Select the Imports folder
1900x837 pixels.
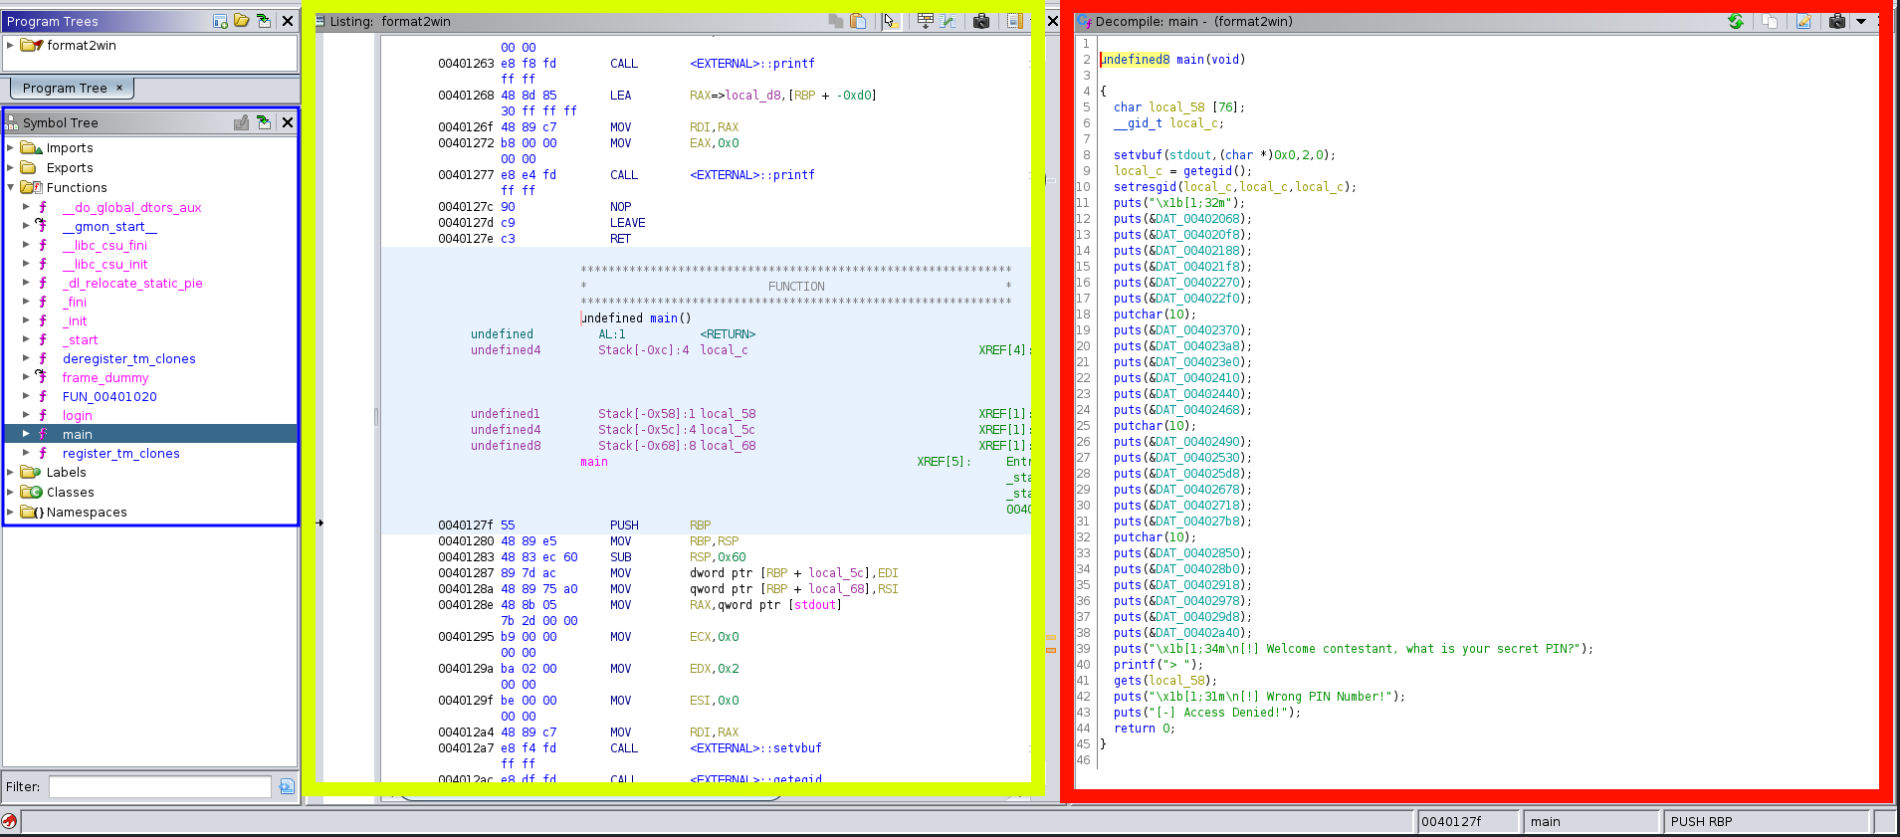point(70,147)
